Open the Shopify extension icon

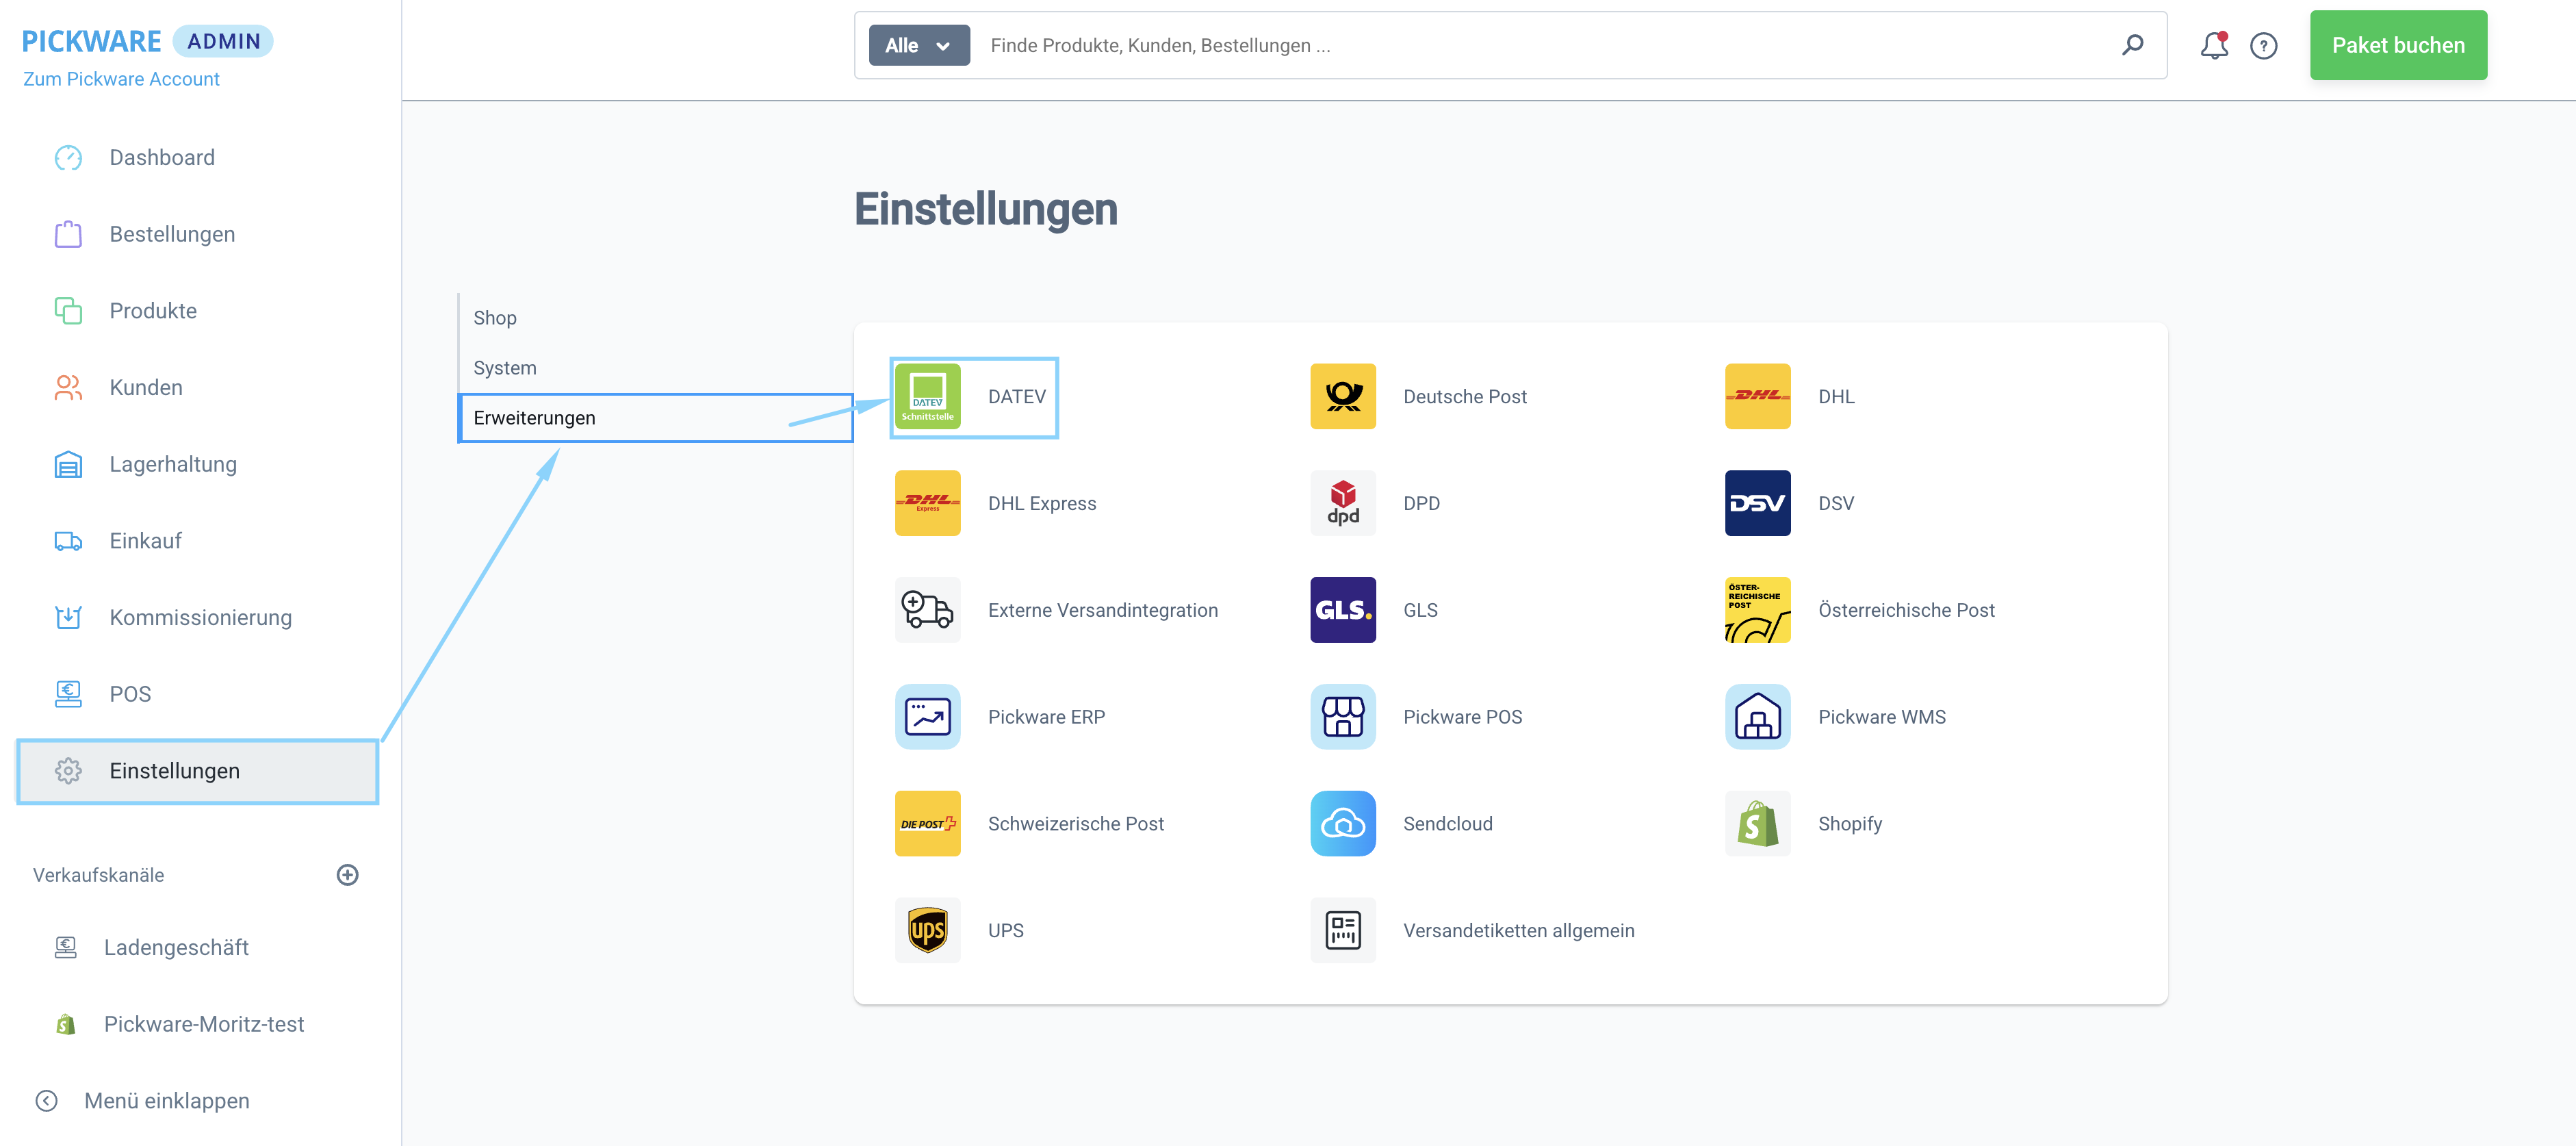tap(1757, 824)
